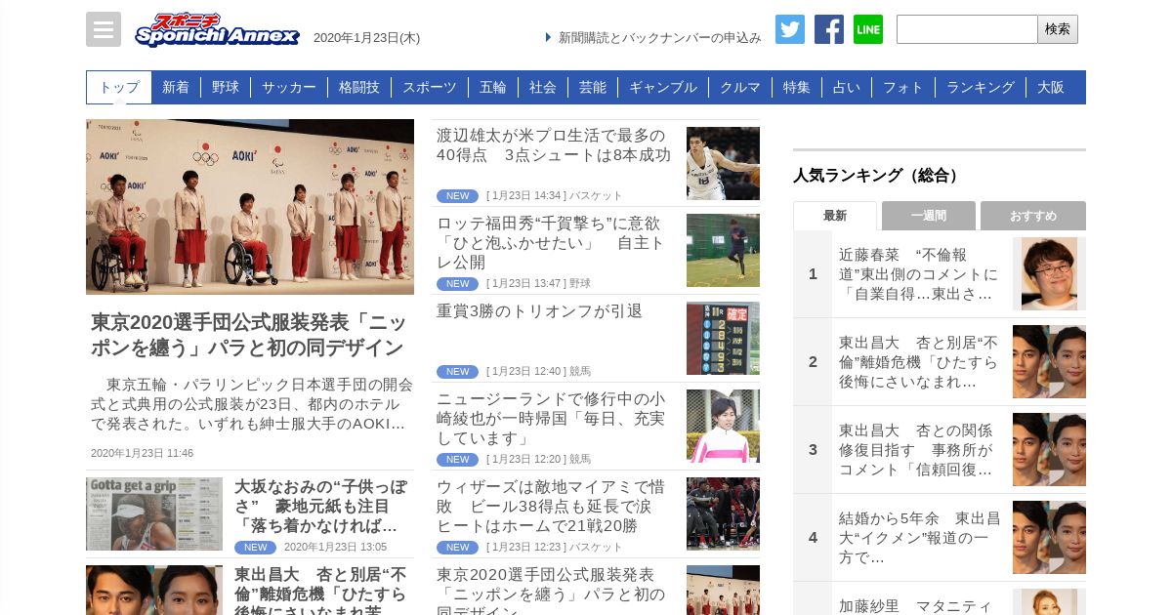Open the フォト nav item
The height and width of the screenshot is (615, 1172).
click(x=903, y=87)
